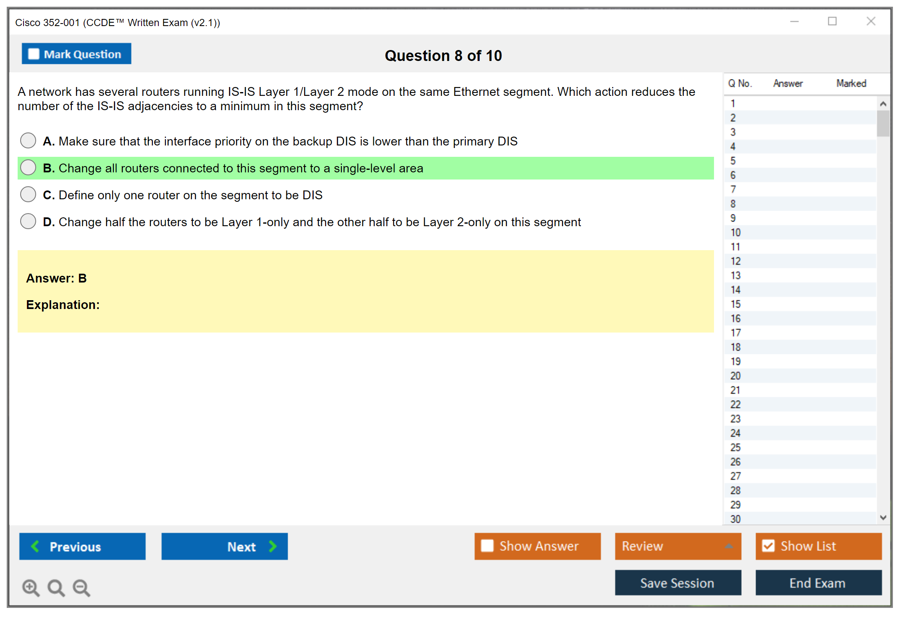This screenshot has width=903, height=618.
Task: Click the left chevron on the Previous button
Action: (x=35, y=546)
